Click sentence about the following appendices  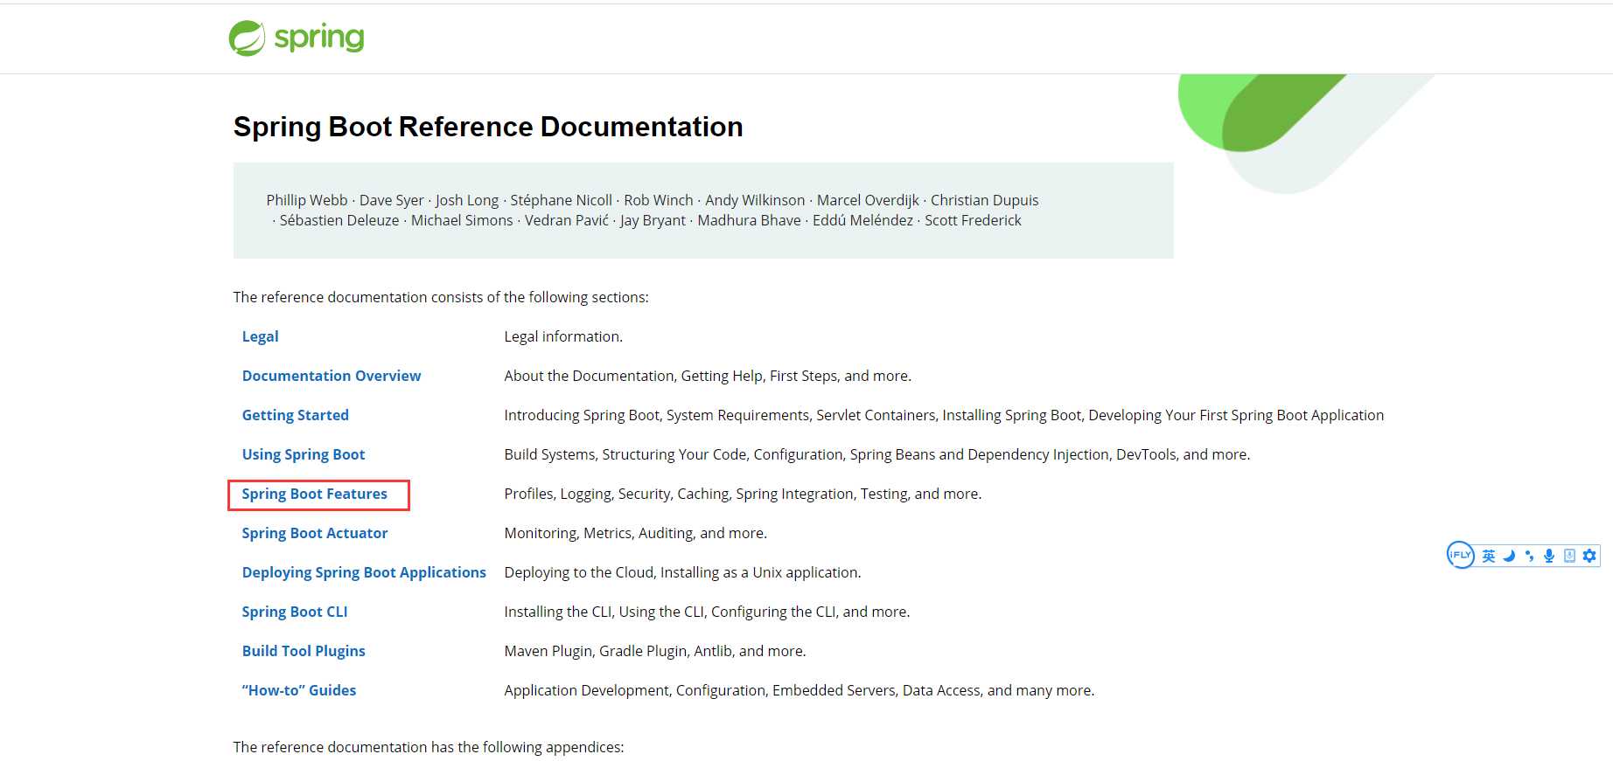pyautogui.click(x=429, y=747)
